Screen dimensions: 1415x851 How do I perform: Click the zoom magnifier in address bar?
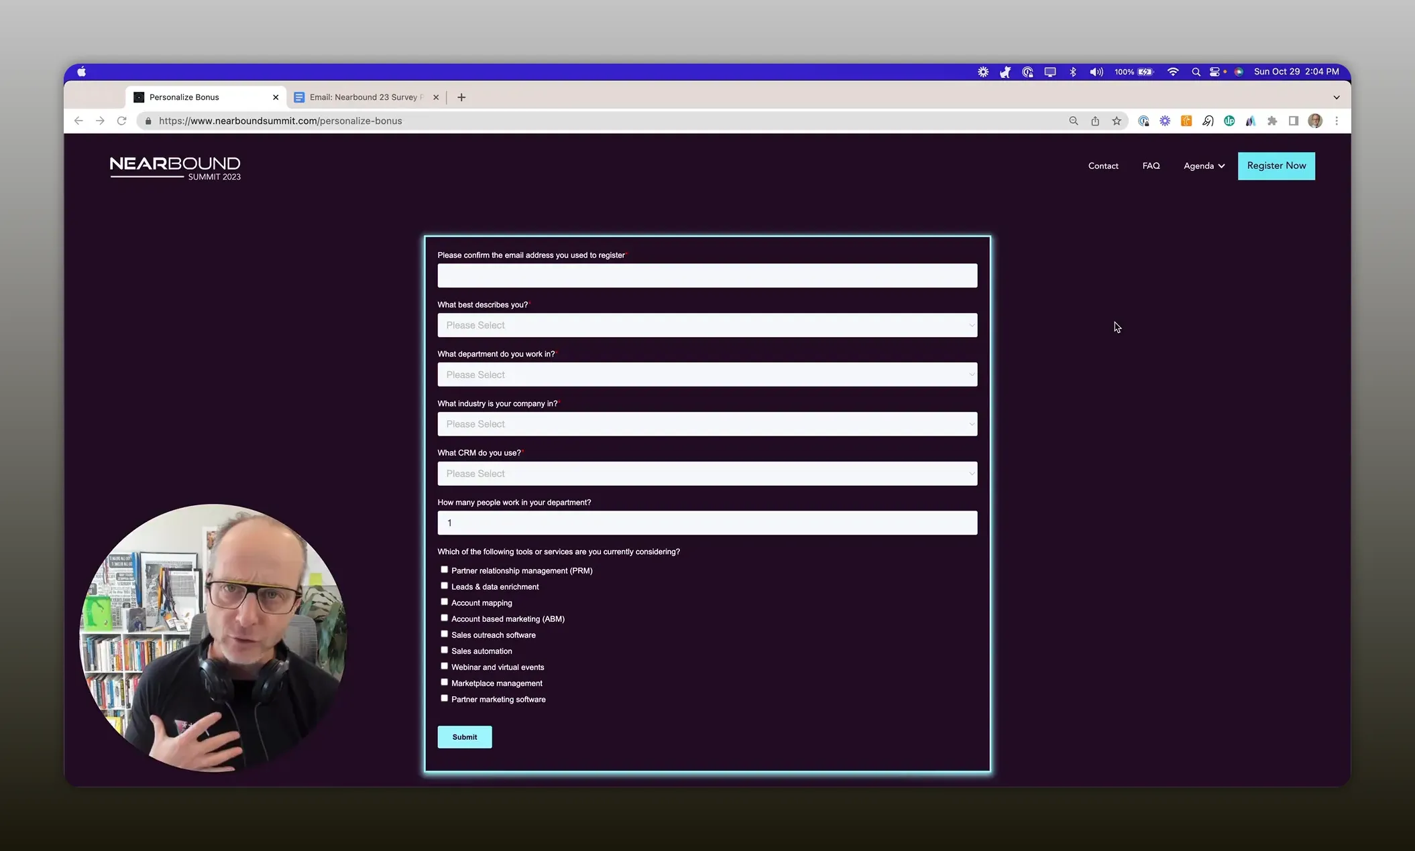[1074, 121]
